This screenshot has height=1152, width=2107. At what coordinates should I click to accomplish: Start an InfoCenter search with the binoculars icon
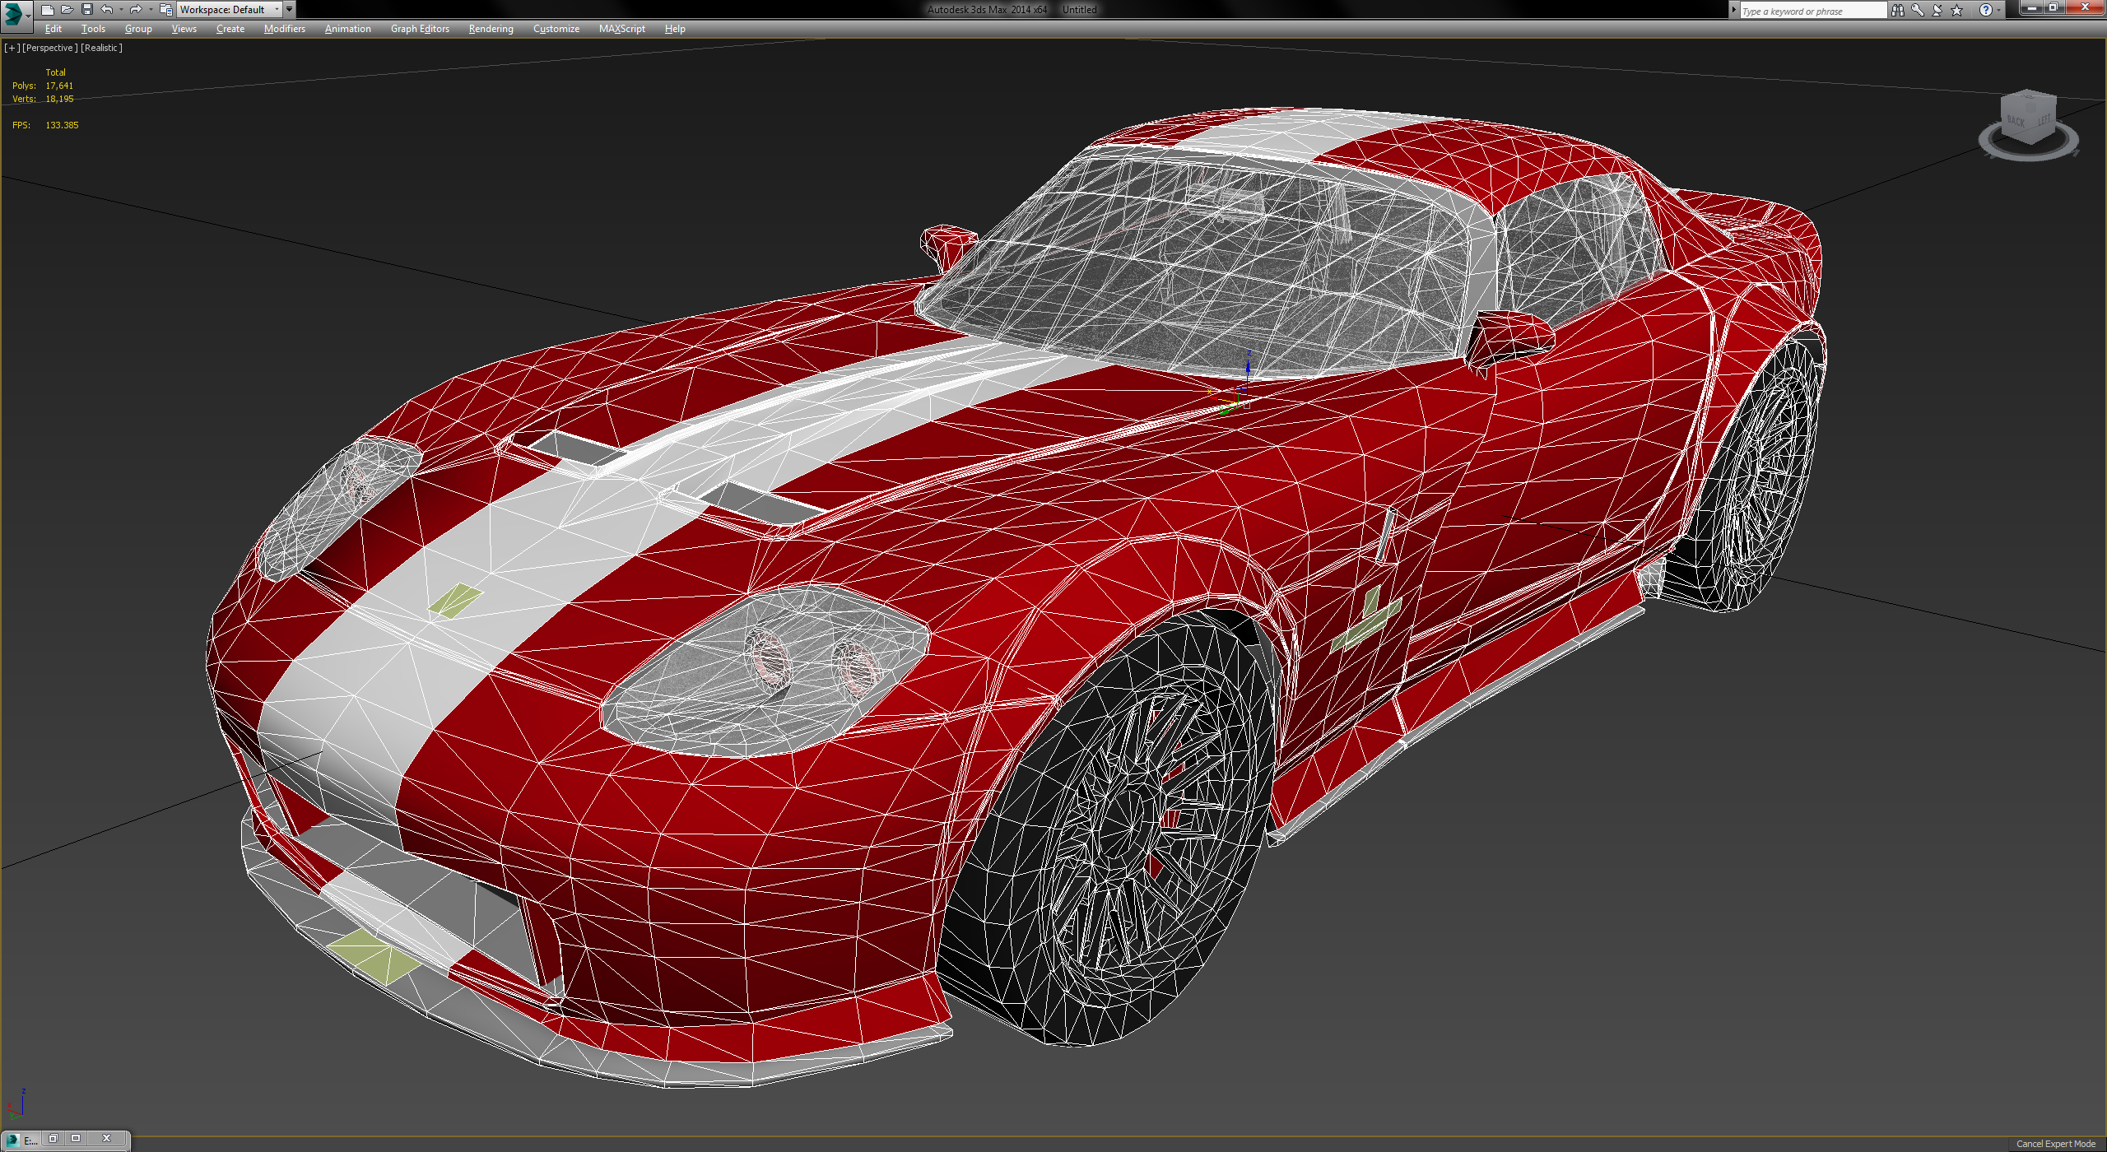1899,10
